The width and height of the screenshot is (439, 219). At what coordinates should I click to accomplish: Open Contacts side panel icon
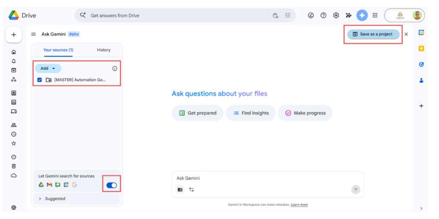[421, 80]
